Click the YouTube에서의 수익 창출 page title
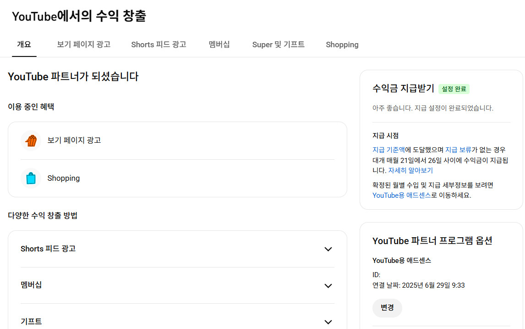525x329 pixels. coord(79,16)
